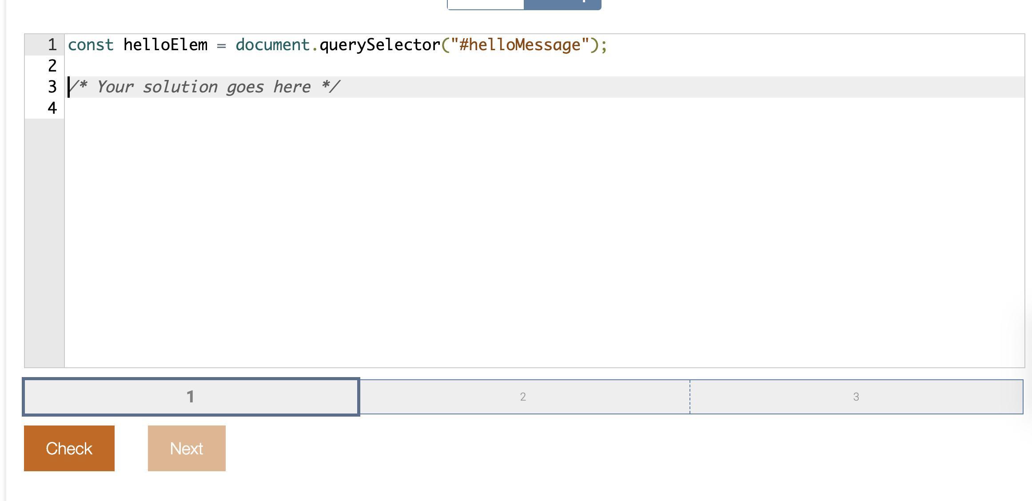Click the white segment of the top control
Image resolution: width=1032 pixels, height=501 pixels.
(x=484, y=4)
